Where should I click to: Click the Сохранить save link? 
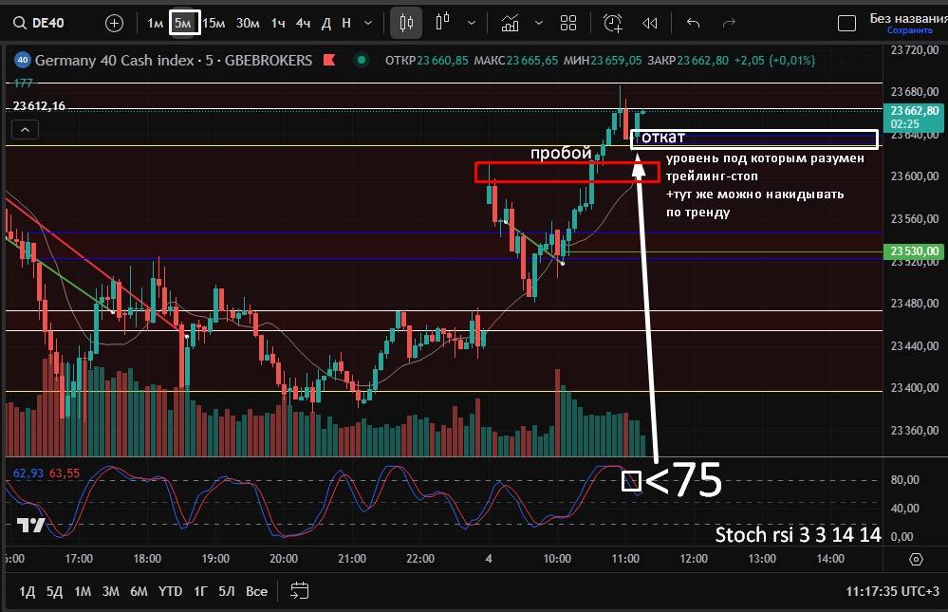pos(903,30)
